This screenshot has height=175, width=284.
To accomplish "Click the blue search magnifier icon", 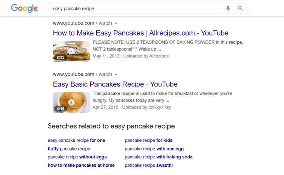I will (240, 8).
